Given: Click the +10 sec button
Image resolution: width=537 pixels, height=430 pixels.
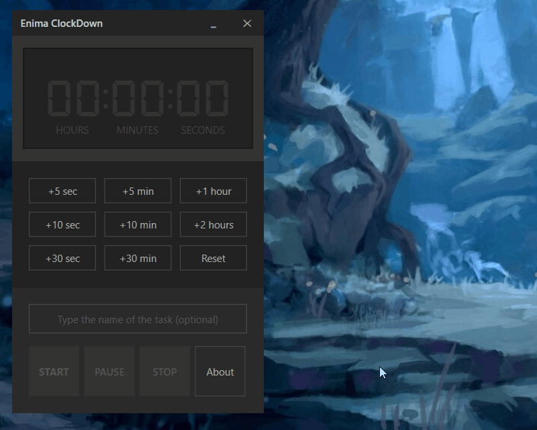Looking at the screenshot, I should tap(62, 224).
